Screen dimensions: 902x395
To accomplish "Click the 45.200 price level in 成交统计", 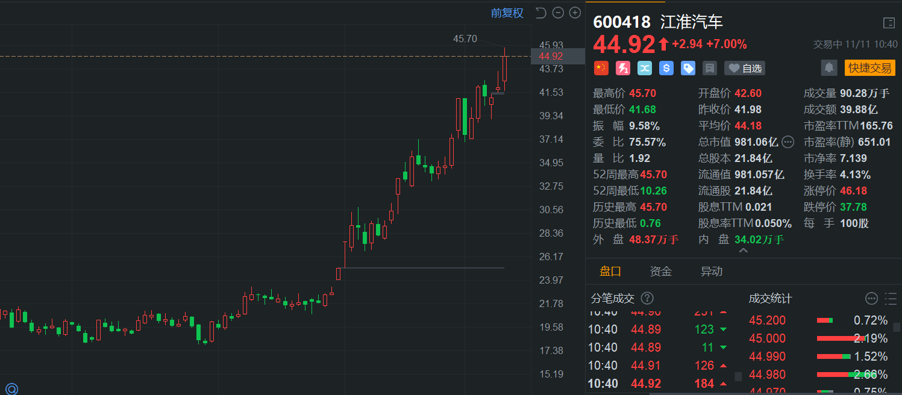I will 768,320.
